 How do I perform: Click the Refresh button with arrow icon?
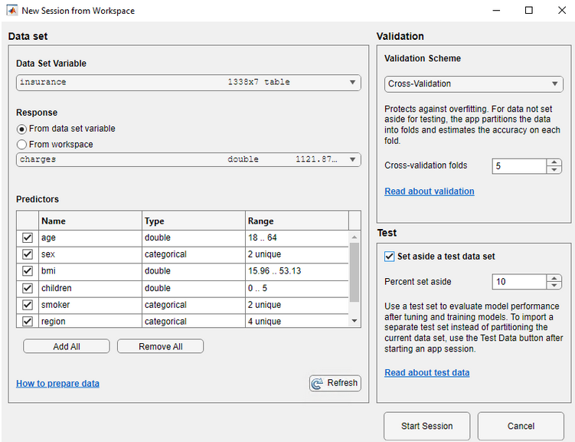click(335, 383)
